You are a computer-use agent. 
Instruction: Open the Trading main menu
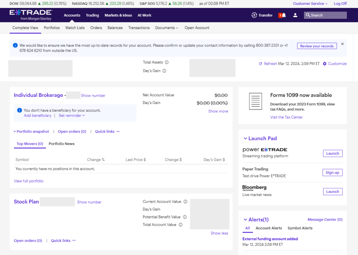[92, 15]
